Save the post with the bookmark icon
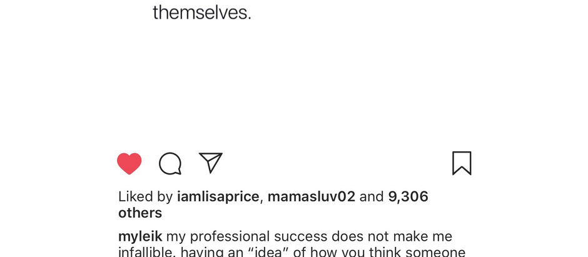Image resolution: width=588 pixels, height=257 pixels. [x=462, y=163]
